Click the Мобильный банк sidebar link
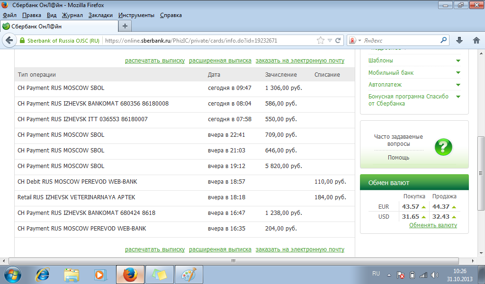 point(391,72)
